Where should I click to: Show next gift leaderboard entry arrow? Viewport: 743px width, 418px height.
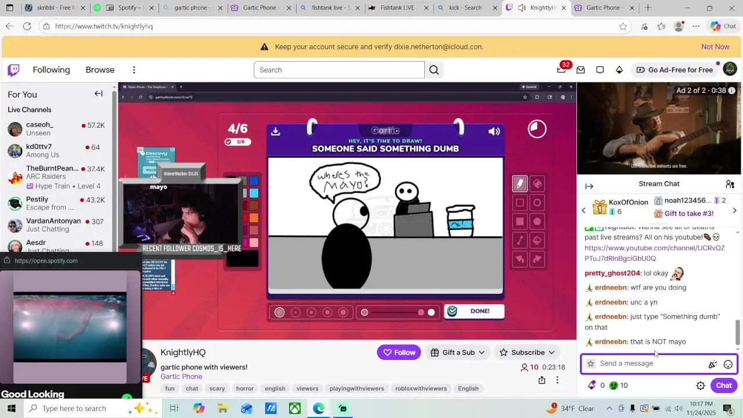734,211
